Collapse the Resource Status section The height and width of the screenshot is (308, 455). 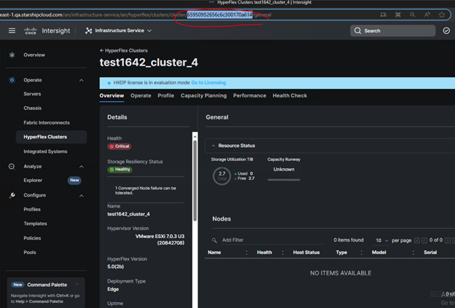tap(213, 146)
